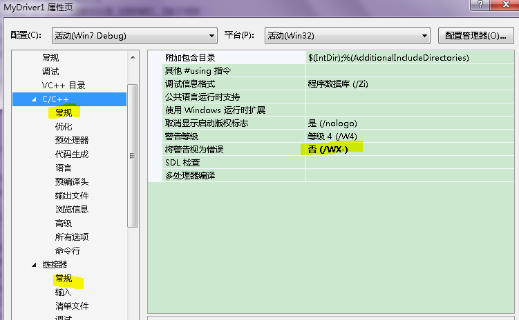Collapse the 链接器 tree node triangle
Screen dimensions: 519x320
tap(34, 265)
